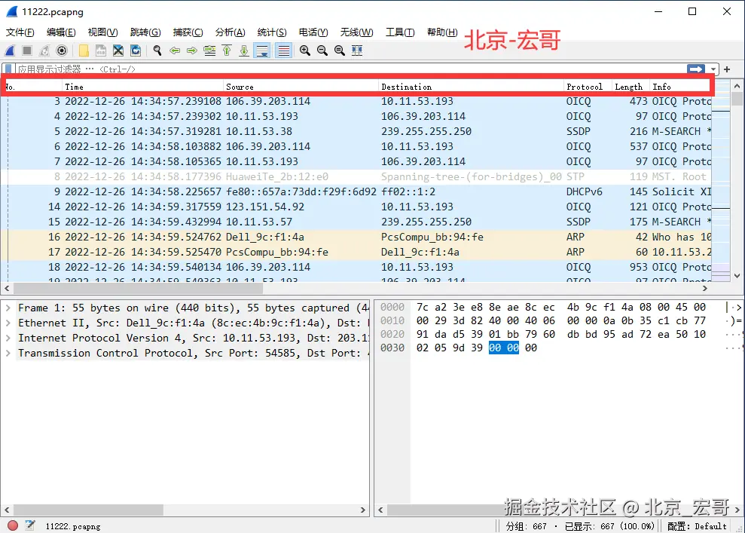
Task: Select packet 16 ARP row
Action: [x=356, y=237]
